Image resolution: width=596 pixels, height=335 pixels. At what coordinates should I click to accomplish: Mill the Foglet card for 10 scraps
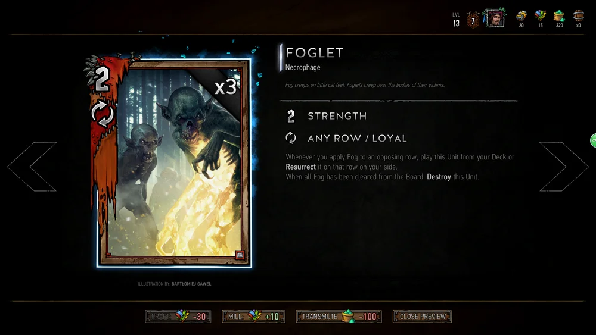[x=253, y=317]
